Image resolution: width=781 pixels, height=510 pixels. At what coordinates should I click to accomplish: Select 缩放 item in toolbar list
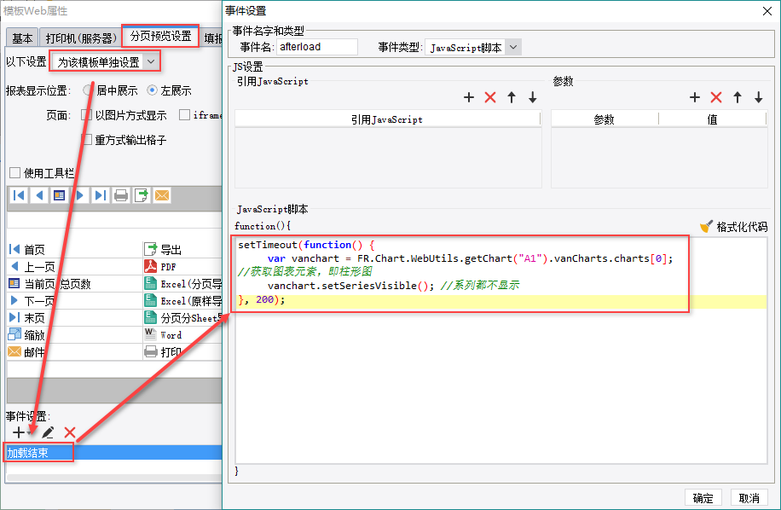point(75,335)
